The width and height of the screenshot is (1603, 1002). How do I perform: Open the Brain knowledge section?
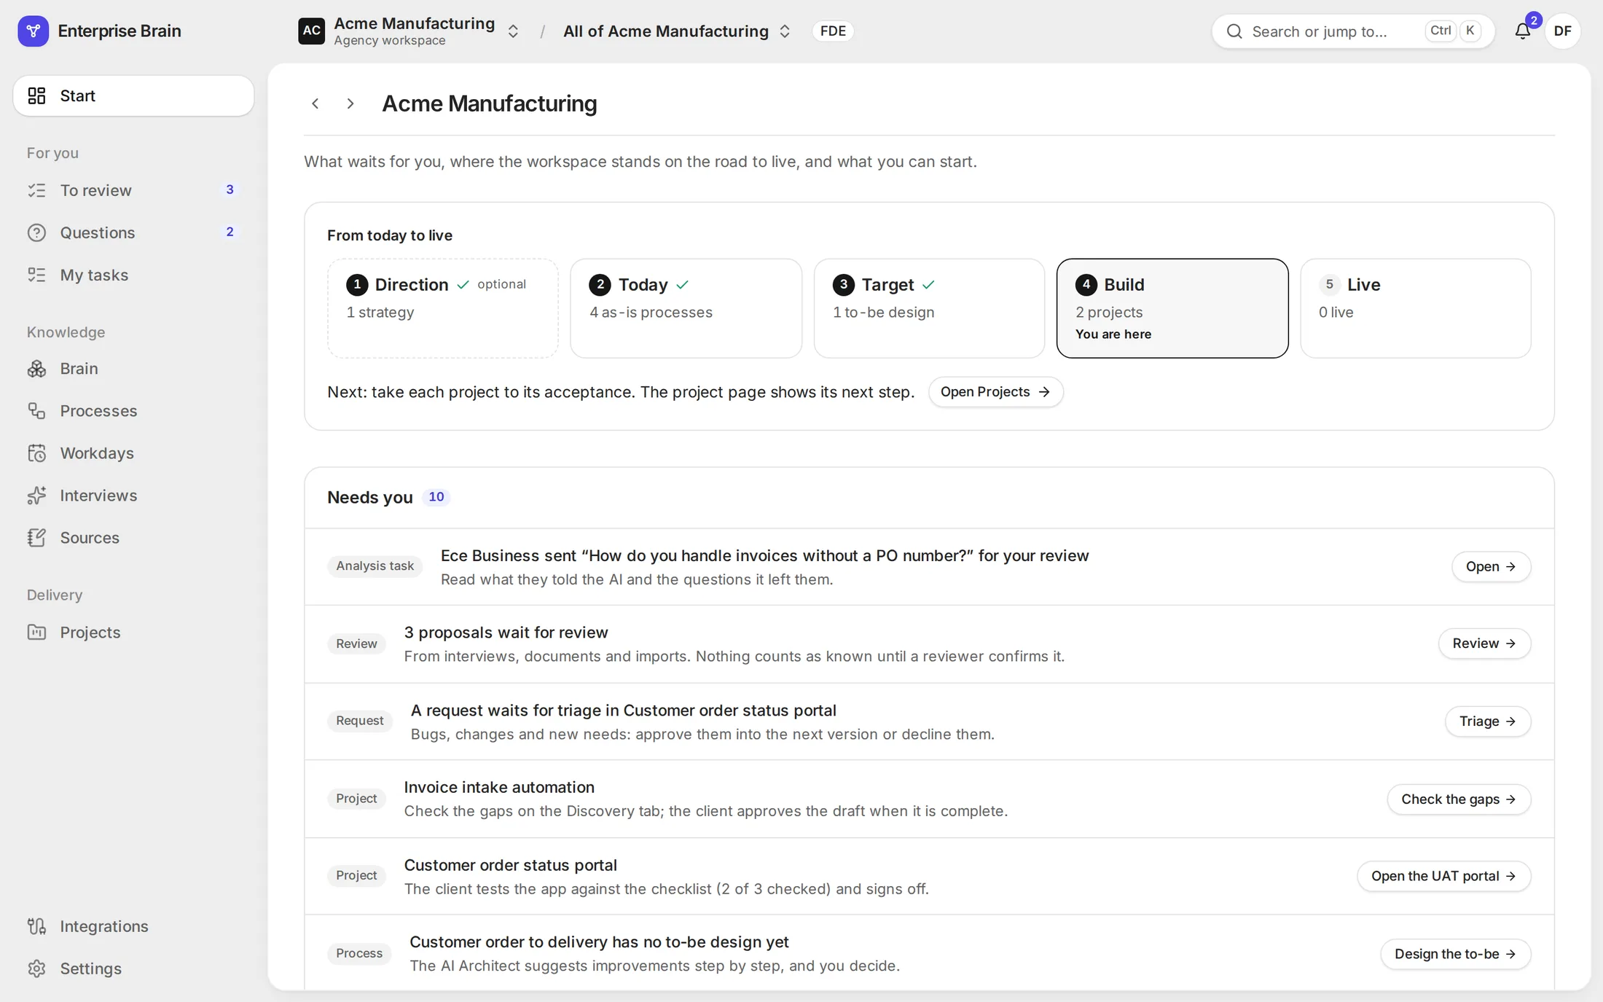133,369
